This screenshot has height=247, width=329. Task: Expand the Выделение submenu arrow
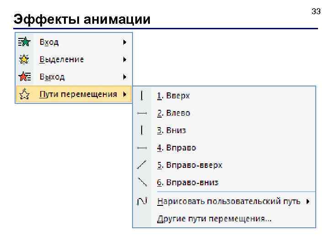coord(124,59)
